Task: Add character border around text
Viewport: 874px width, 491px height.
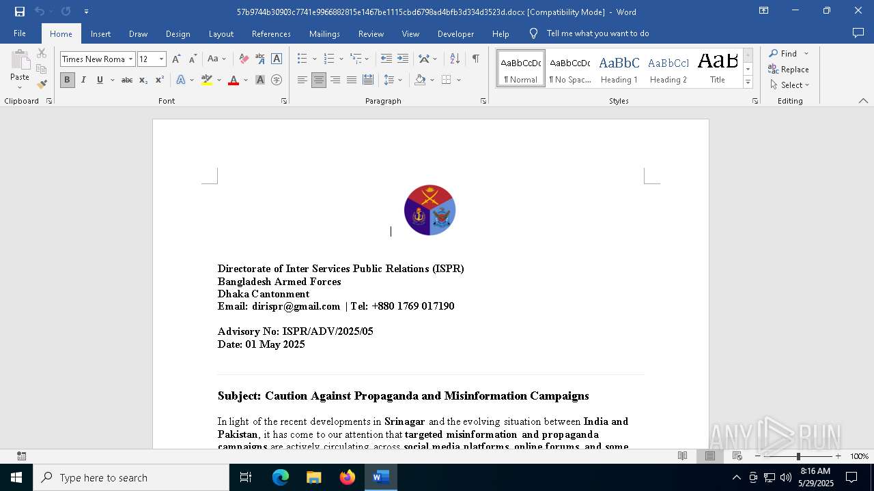Action: (277, 59)
